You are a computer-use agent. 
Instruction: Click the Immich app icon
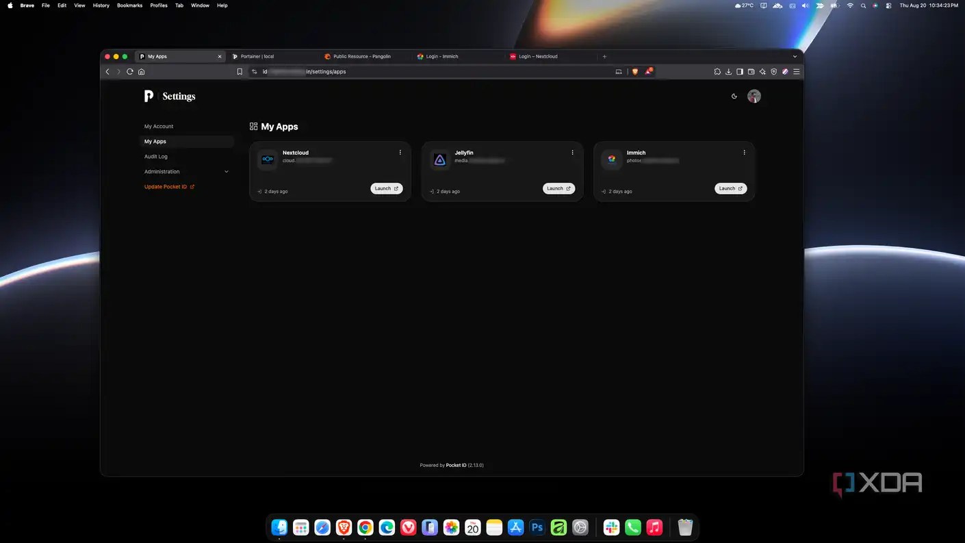[x=611, y=160]
